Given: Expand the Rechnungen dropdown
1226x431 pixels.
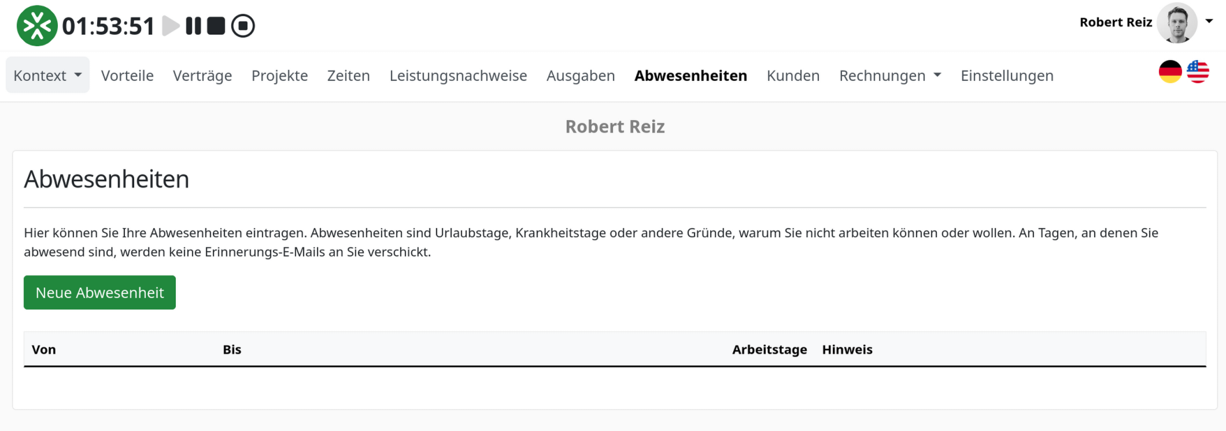Looking at the screenshot, I should (890, 76).
